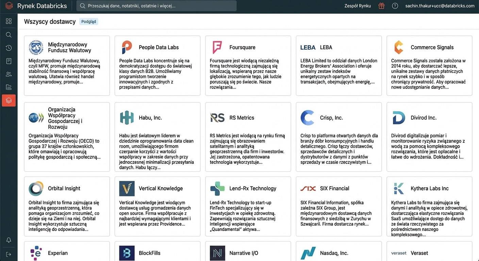Select the Crisp, Inc. description text
Image resolution: width=479 pixels, height=261 pixels.
pos(340,149)
